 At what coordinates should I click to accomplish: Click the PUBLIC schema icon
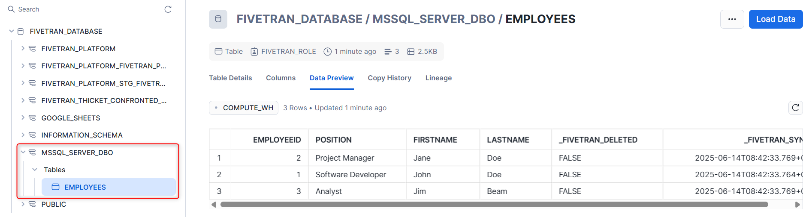(x=32, y=204)
